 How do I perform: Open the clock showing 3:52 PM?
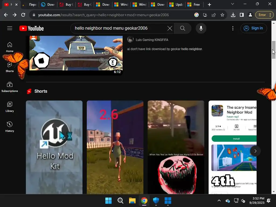[x=257, y=201]
